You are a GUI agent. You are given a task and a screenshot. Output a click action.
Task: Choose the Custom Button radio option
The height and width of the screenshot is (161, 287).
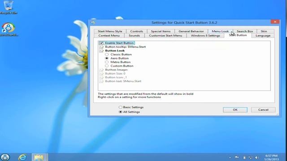coord(107,66)
